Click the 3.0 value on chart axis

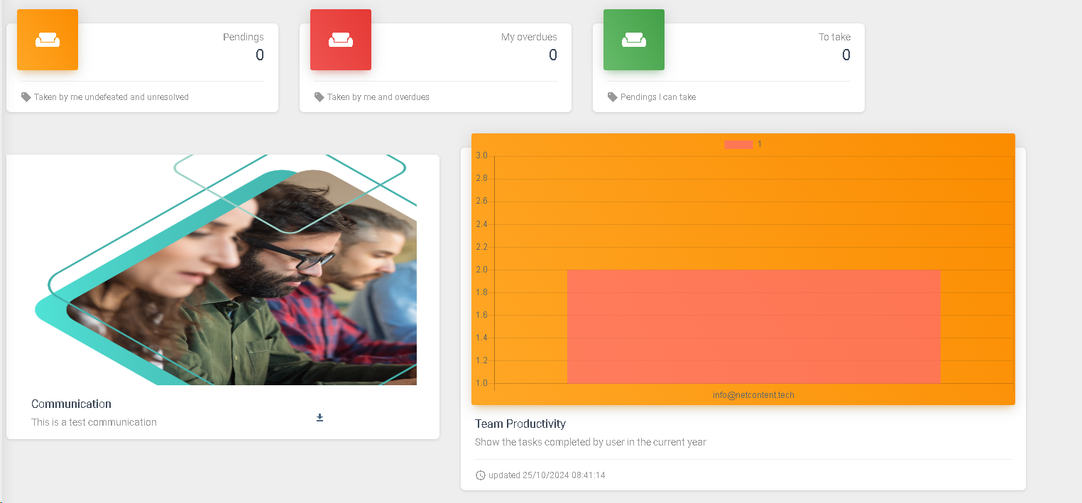click(481, 155)
